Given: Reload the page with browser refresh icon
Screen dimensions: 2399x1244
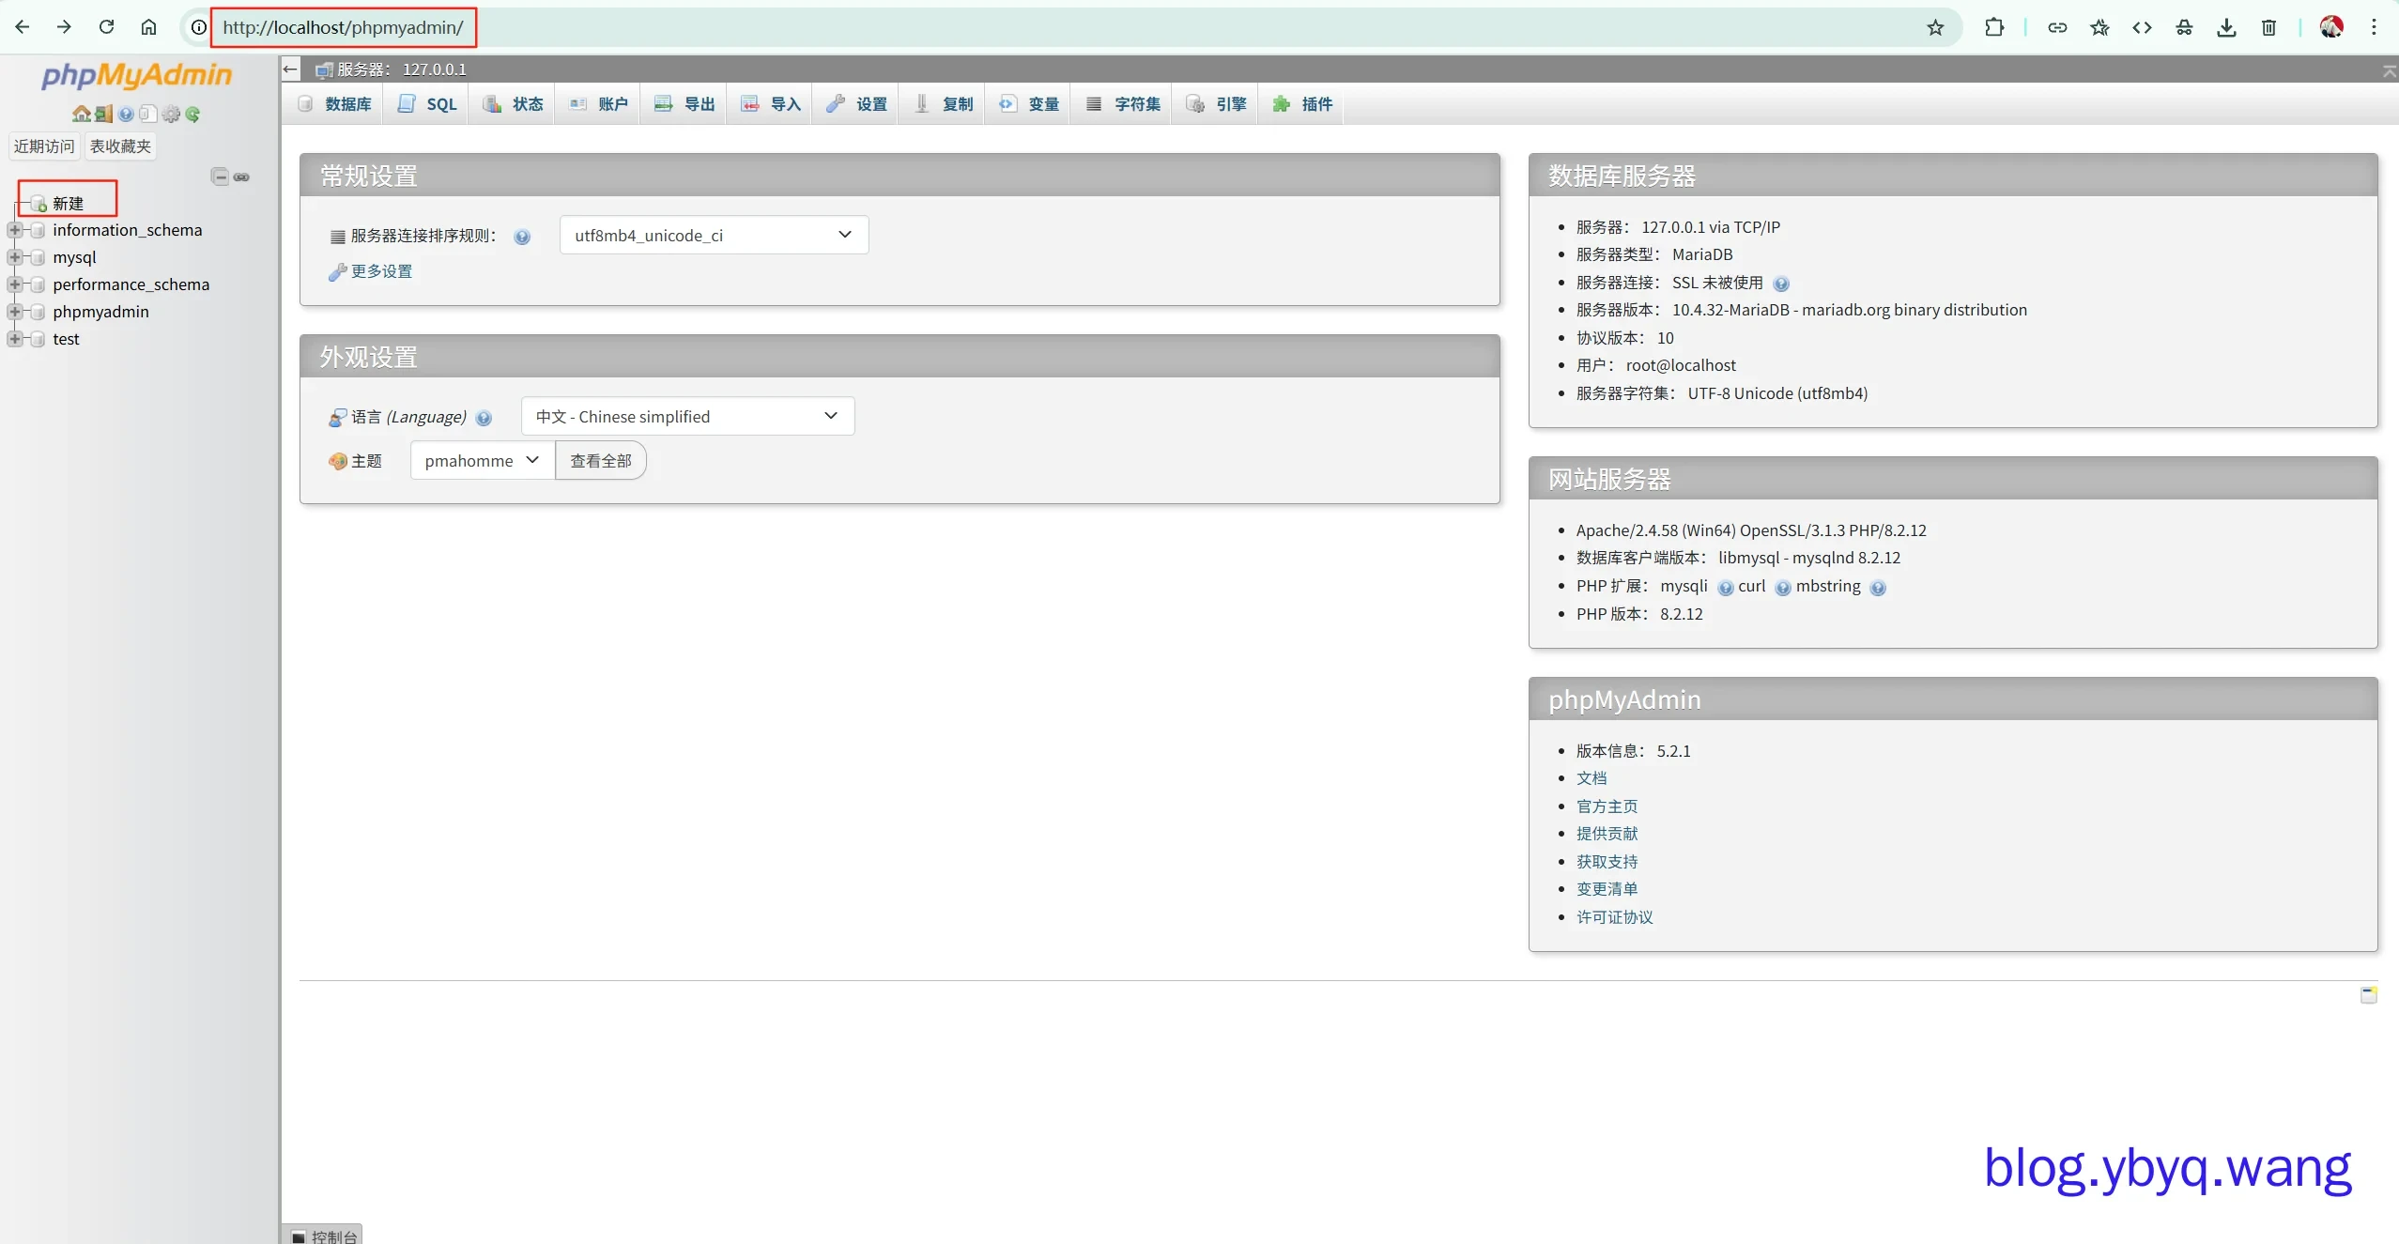Looking at the screenshot, I should (x=107, y=27).
